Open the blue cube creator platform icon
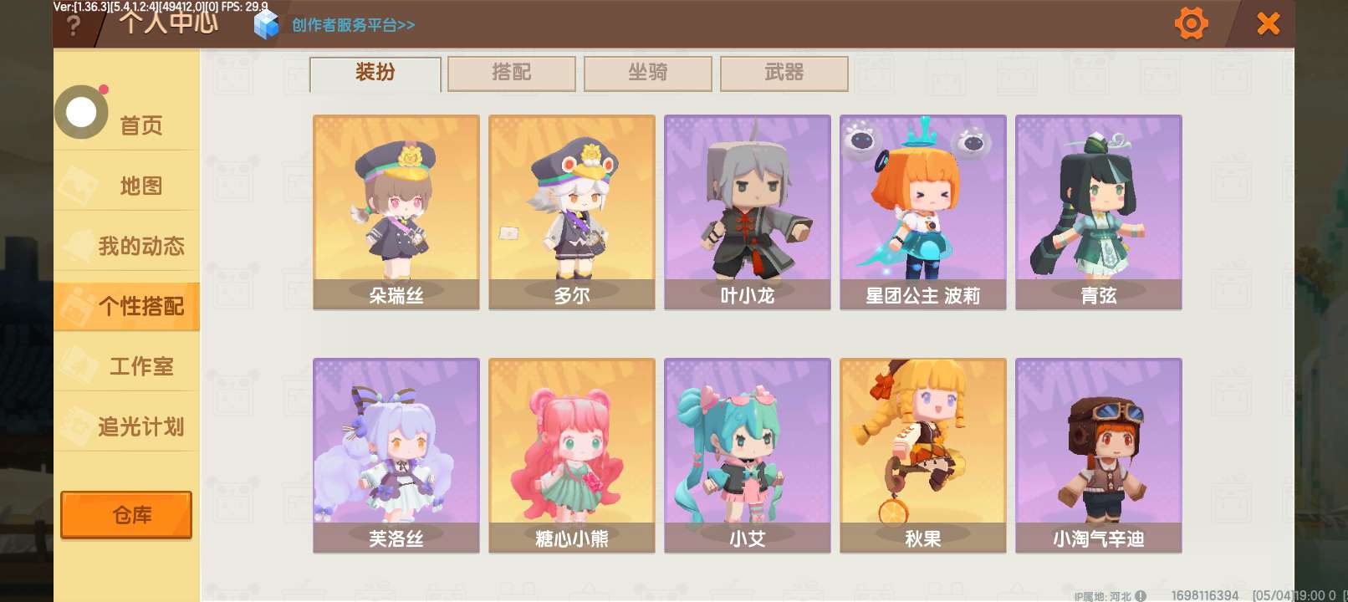1348x602 pixels. (x=266, y=25)
